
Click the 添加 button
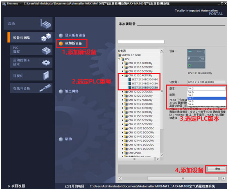point(217,169)
